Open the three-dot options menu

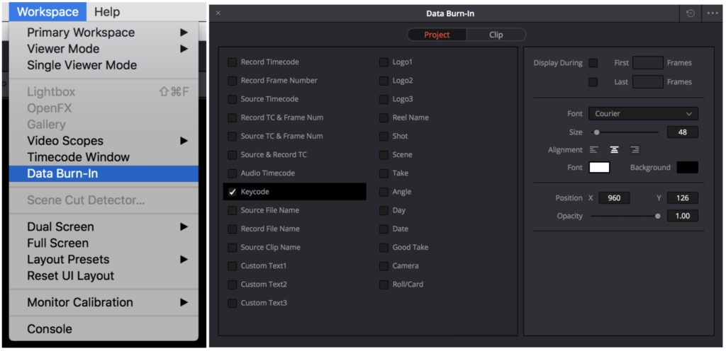(x=712, y=13)
